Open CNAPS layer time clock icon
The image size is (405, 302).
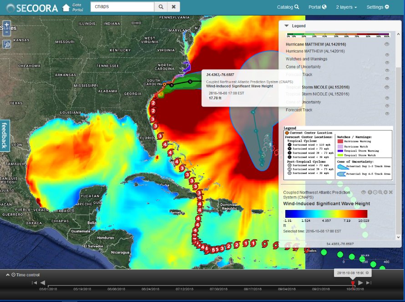click(375, 192)
